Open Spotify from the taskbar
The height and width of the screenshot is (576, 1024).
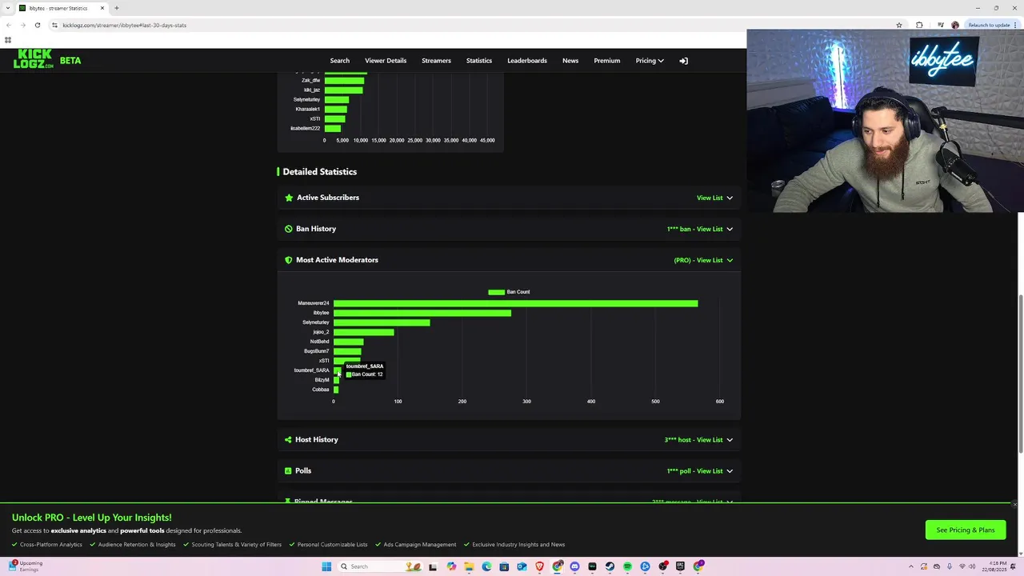[x=627, y=566]
